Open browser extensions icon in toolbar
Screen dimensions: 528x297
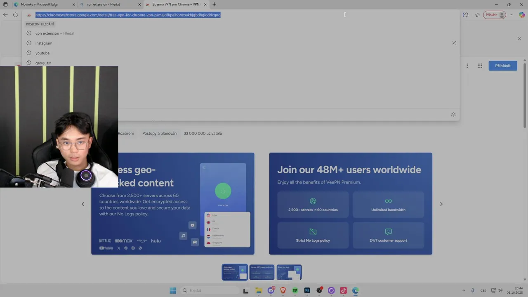click(466, 15)
